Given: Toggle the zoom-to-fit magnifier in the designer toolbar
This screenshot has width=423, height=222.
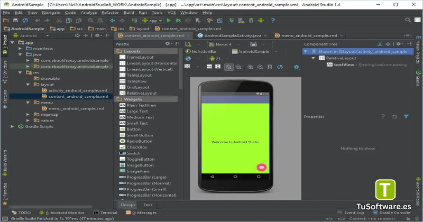Looking at the screenshot, I should [228, 67].
